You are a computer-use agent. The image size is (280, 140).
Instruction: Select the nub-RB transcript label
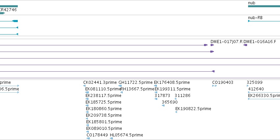click(255, 18)
